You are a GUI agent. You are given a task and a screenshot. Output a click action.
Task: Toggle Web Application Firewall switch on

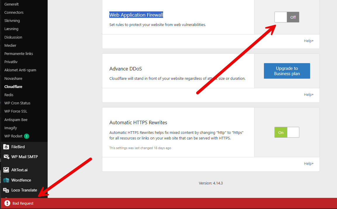(287, 17)
